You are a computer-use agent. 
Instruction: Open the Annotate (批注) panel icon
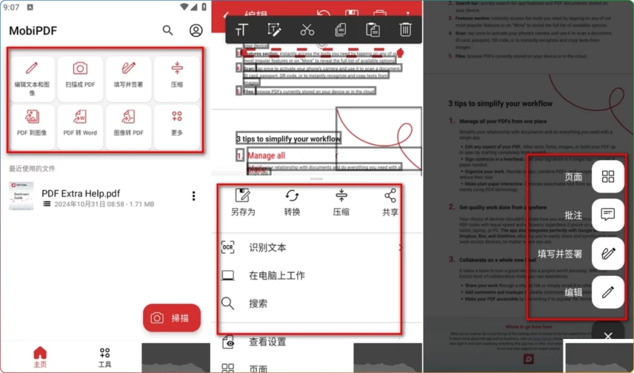pyautogui.click(x=607, y=215)
